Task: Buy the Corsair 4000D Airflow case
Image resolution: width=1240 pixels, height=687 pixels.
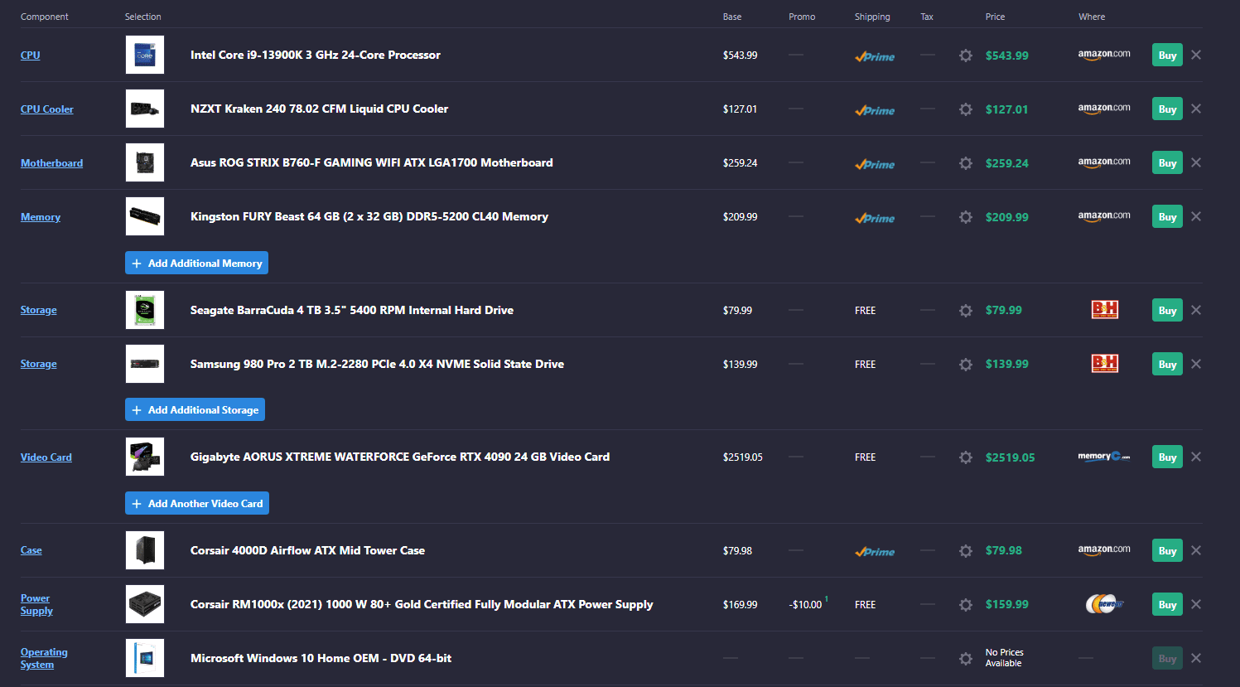Action: (x=1166, y=550)
